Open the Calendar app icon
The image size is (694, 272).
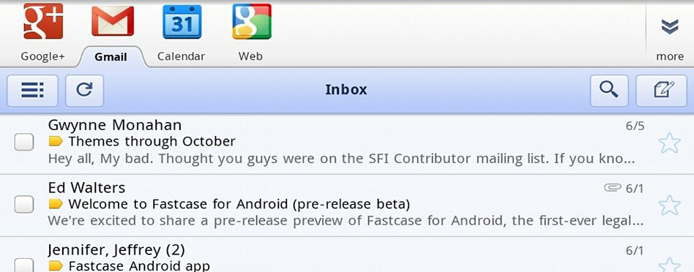182,22
